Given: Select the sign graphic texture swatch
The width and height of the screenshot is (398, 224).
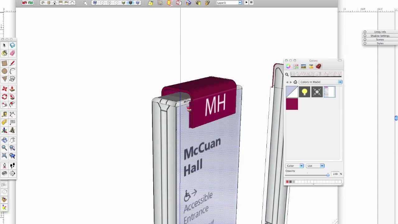Looking at the screenshot, I should 330,92.
